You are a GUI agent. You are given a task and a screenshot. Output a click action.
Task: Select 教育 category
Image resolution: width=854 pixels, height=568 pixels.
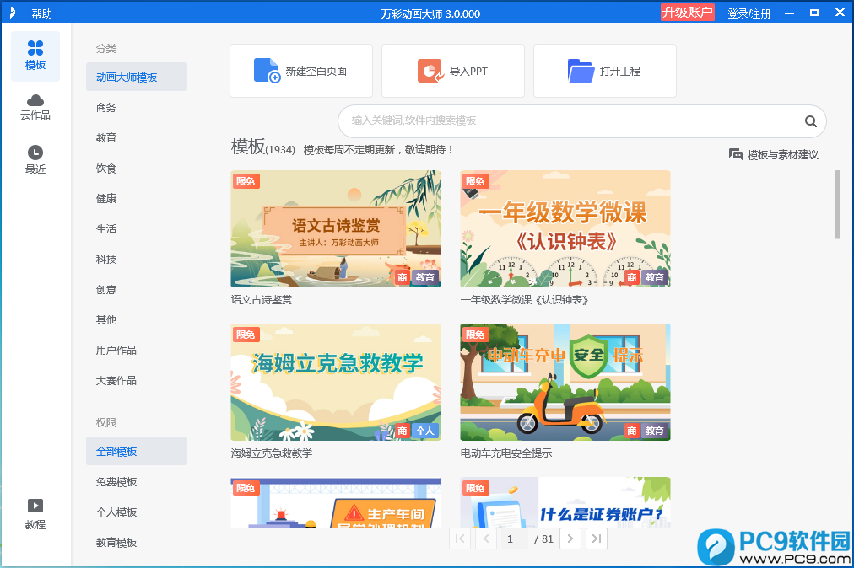pyautogui.click(x=106, y=137)
